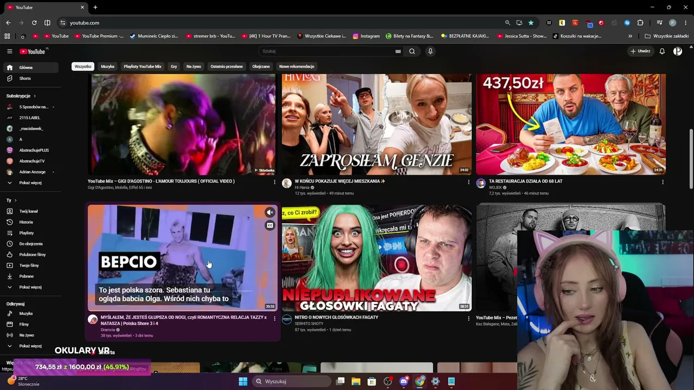Image resolution: width=694 pixels, height=390 pixels.
Task: Toggle captions on the video preview
Action: pos(269,225)
